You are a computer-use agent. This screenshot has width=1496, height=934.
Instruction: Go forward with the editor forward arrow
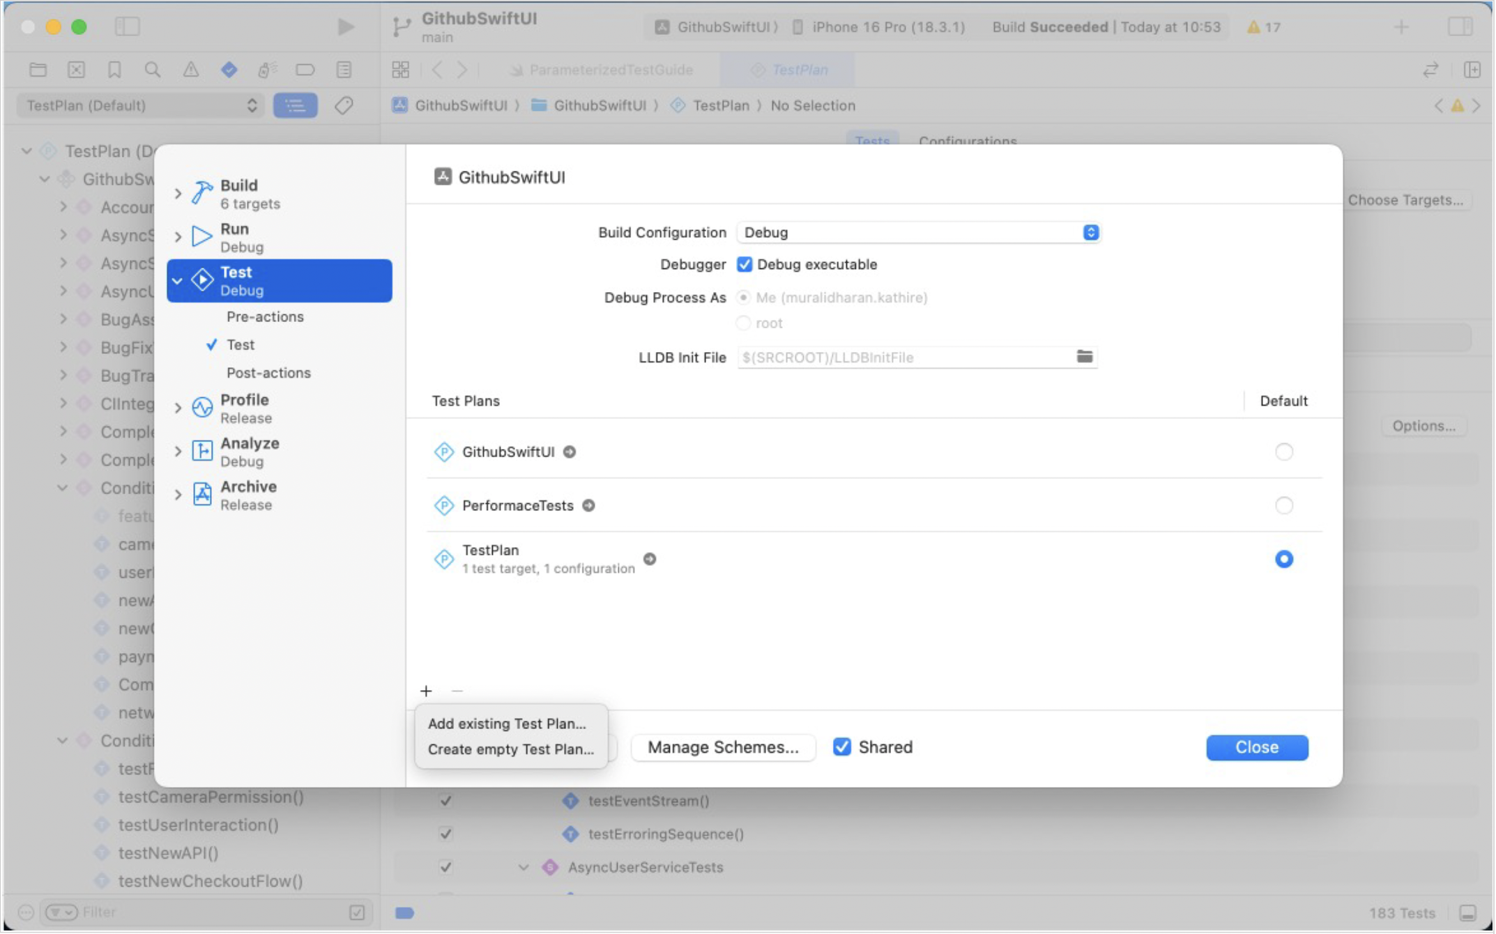click(462, 70)
